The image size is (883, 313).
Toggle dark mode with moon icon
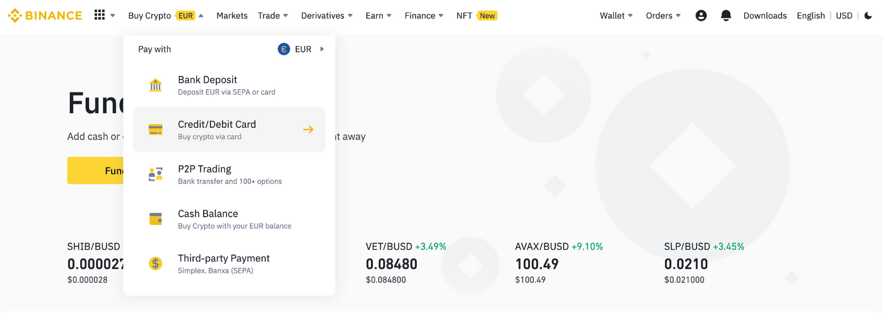click(868, 16)
